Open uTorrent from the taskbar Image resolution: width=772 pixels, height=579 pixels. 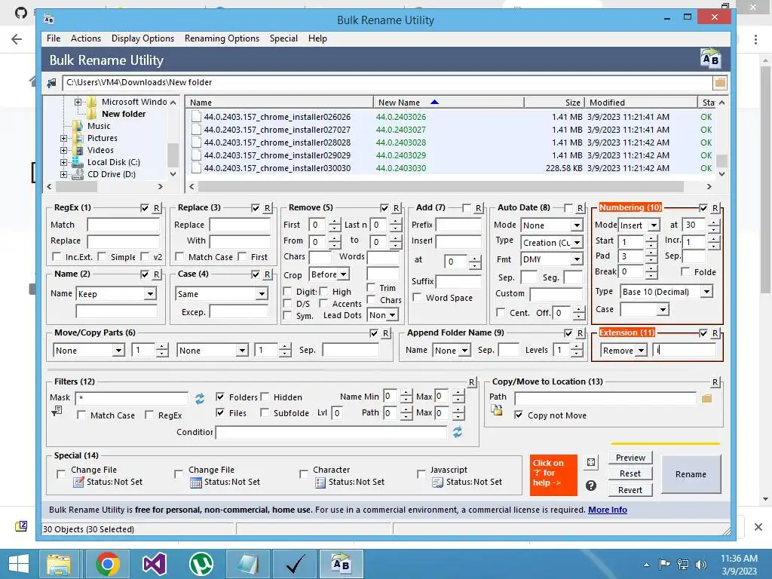click(201, 564)
